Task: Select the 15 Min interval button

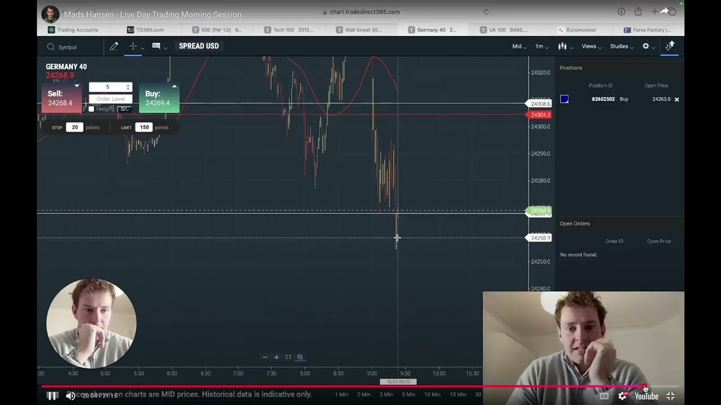Action: pyautogui.click(x=457, y=394)
